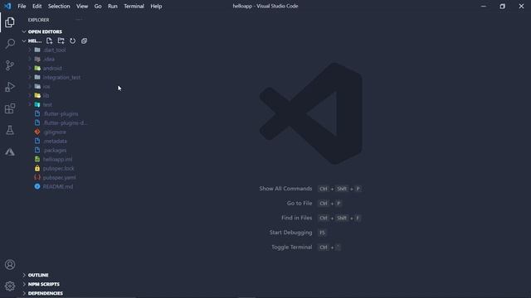
Task: Open the Manage gear icon
Action: (10, 286)
